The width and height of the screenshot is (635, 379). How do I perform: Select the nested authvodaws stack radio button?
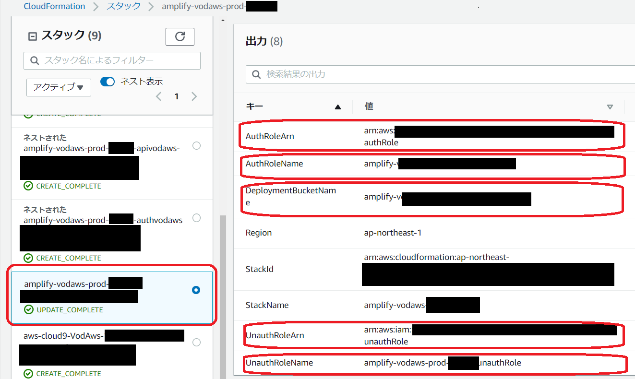(196, 218)
